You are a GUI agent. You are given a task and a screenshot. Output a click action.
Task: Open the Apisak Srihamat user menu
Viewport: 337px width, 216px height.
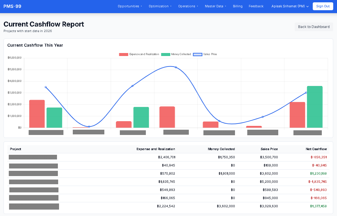tap(290, 6)
